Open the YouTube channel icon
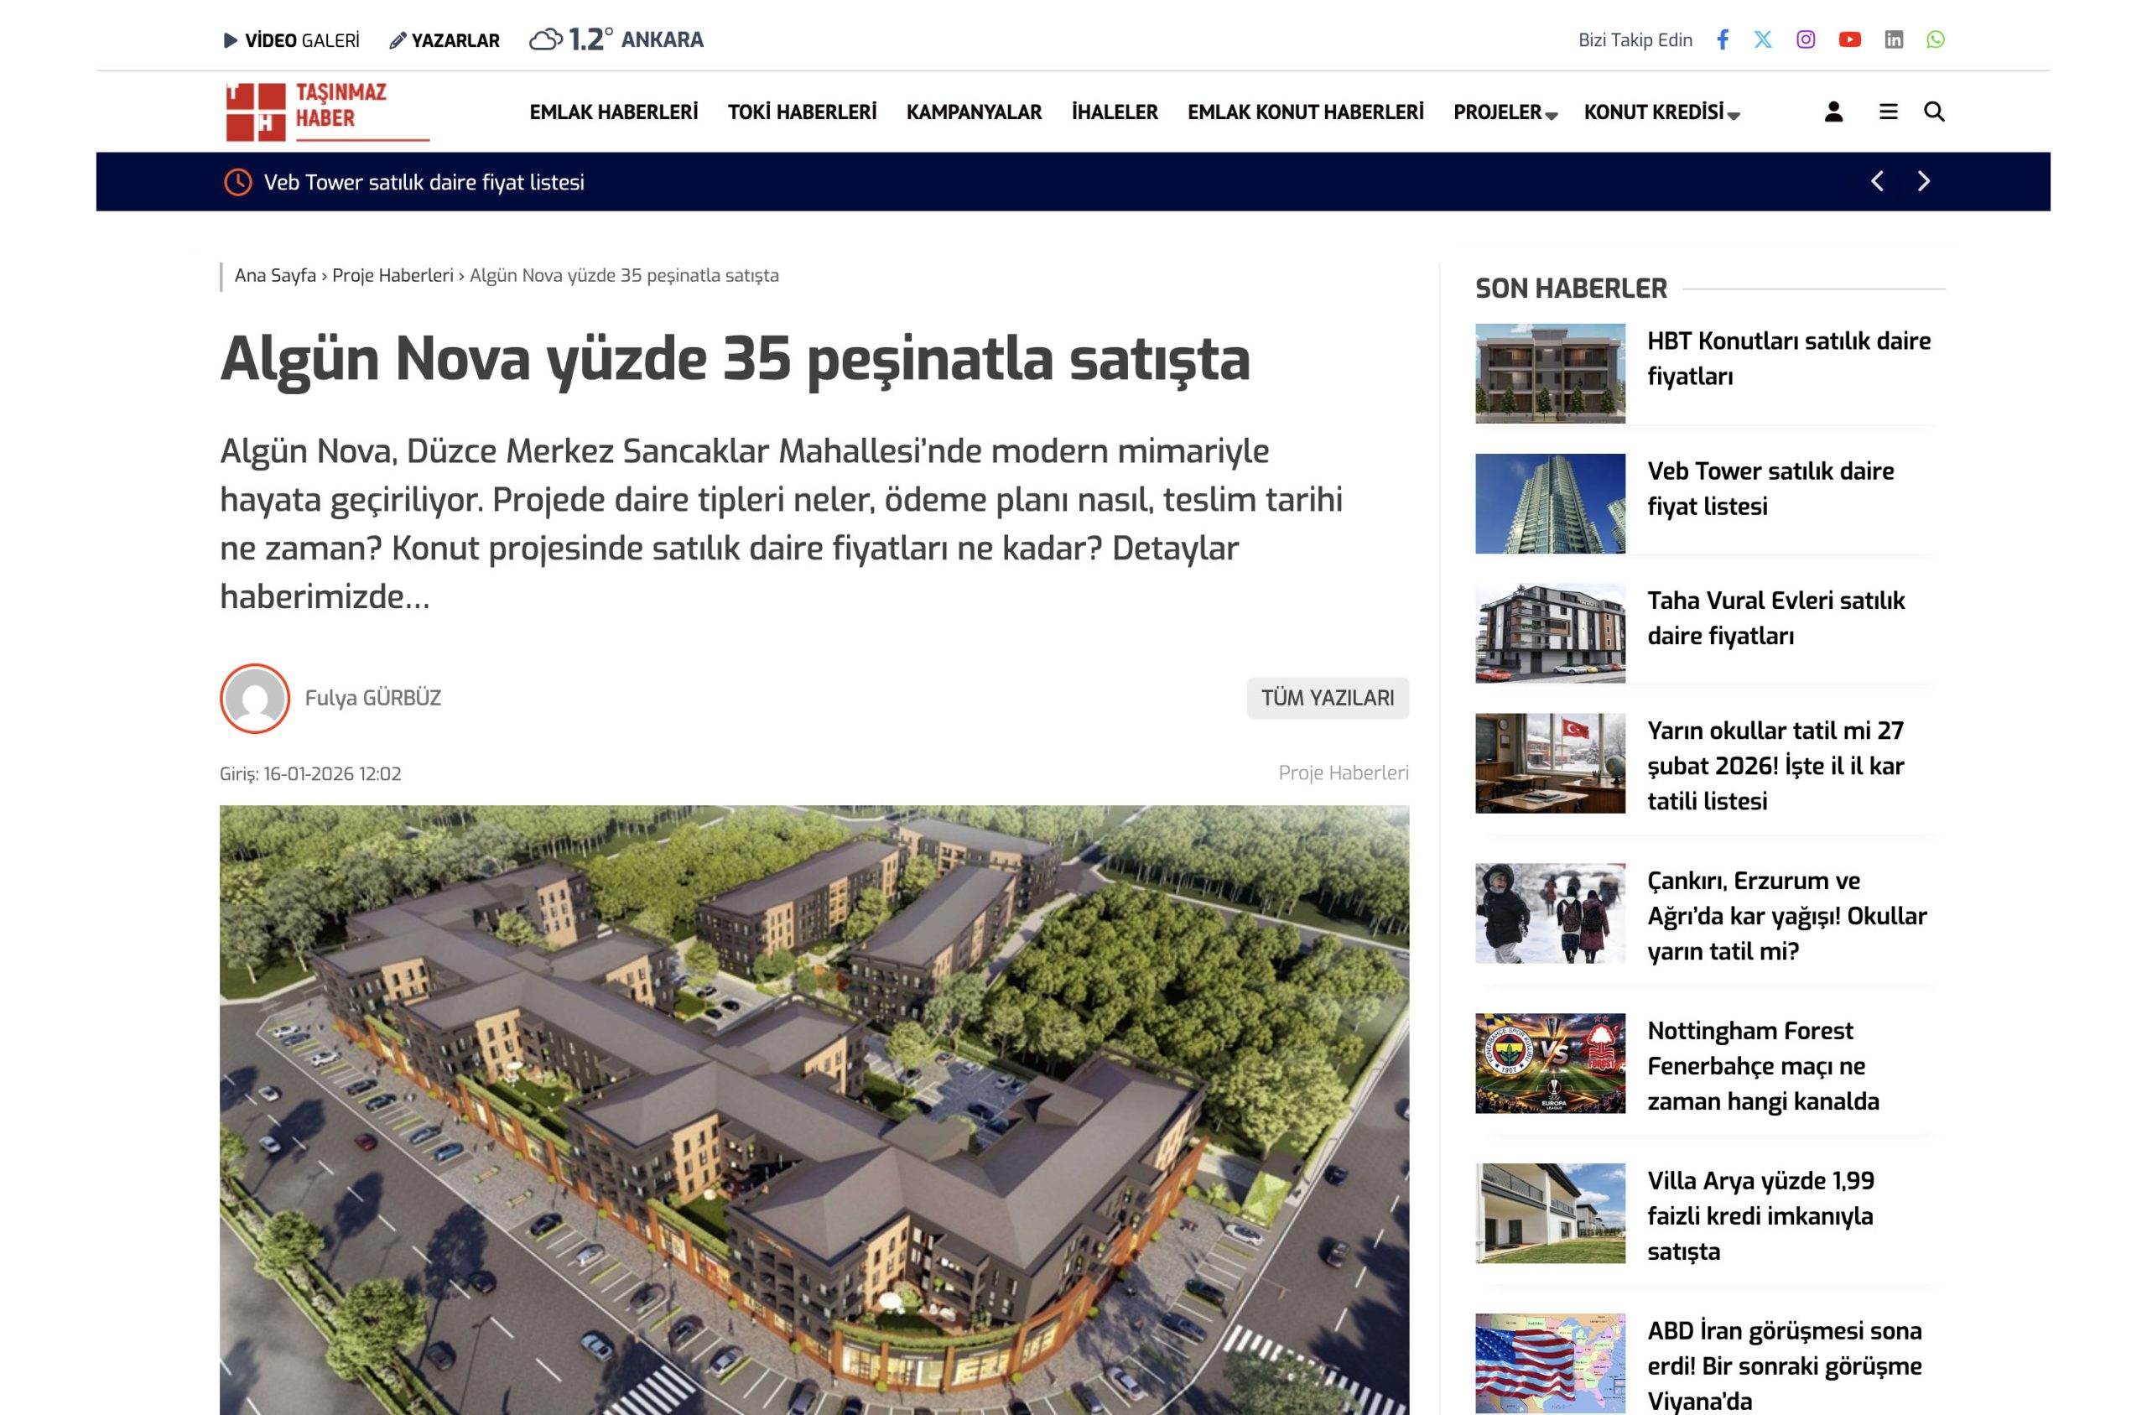Viewport: 2147px width, 1415px height. click(x=1851, y=39)
